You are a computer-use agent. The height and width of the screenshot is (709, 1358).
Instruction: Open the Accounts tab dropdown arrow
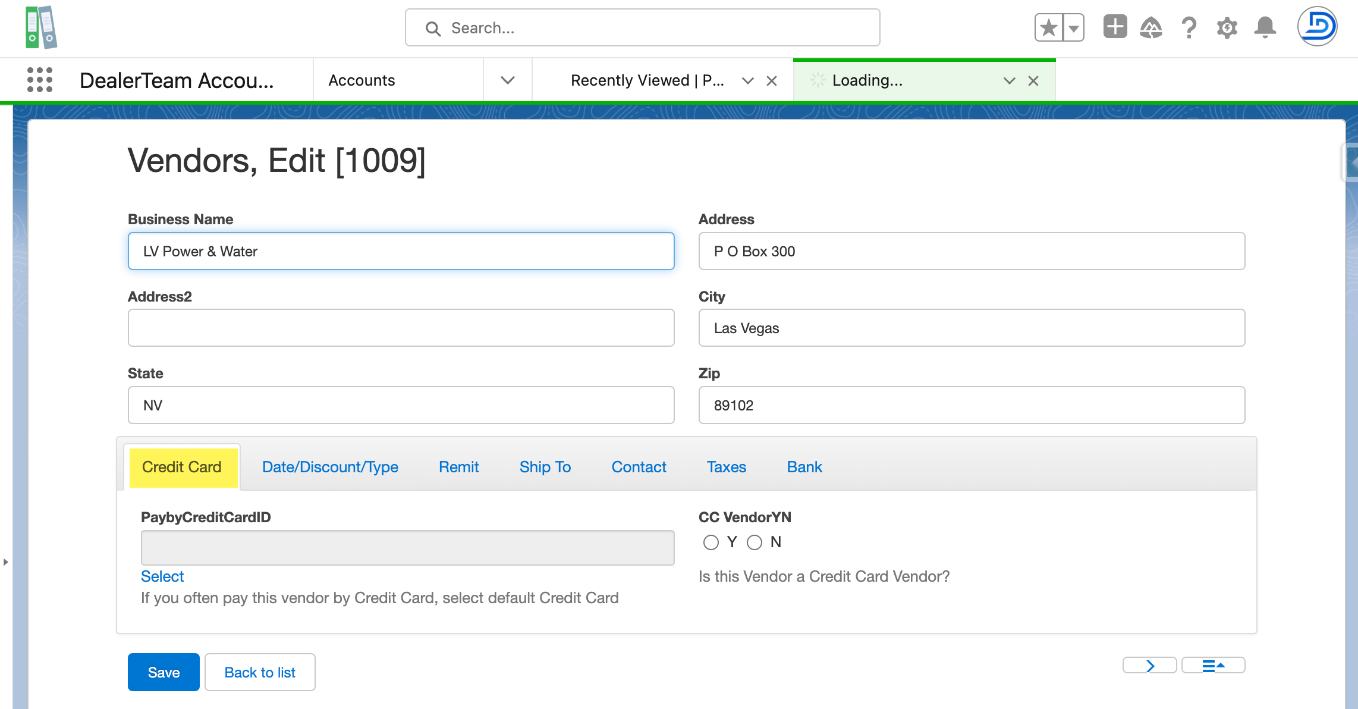point(507,80)
